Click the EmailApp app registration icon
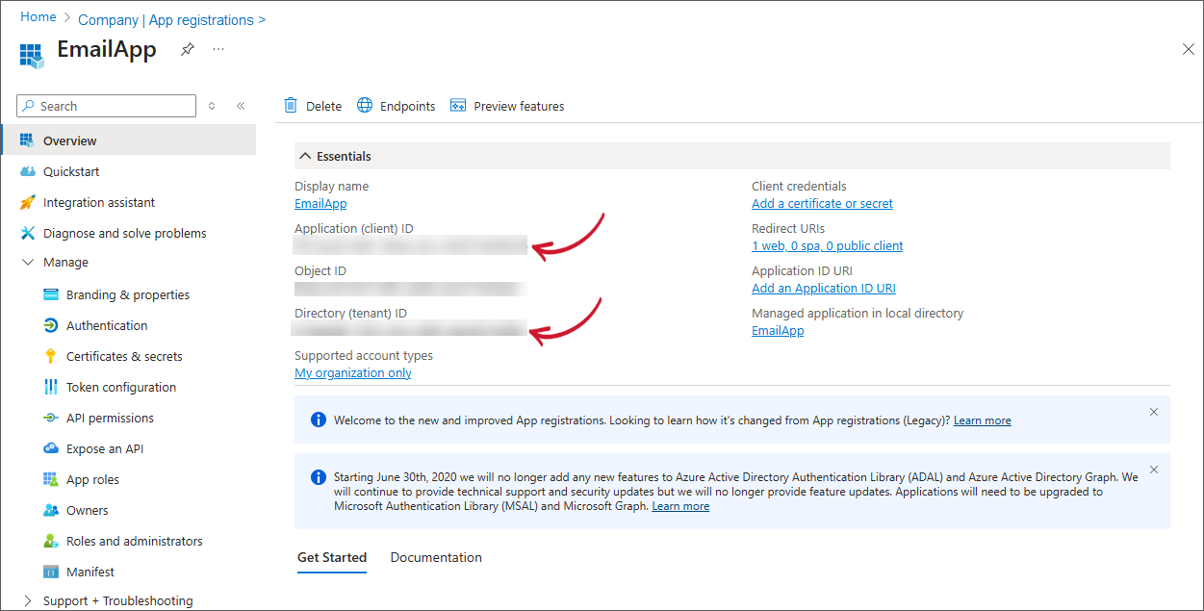The width and height of the screenshot is (1204, 611). click(32, 54)
